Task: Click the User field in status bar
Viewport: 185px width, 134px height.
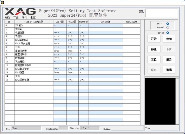Action: [x=26, y=128]
